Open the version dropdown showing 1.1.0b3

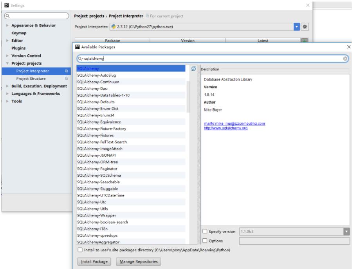(x=346, y=231)
